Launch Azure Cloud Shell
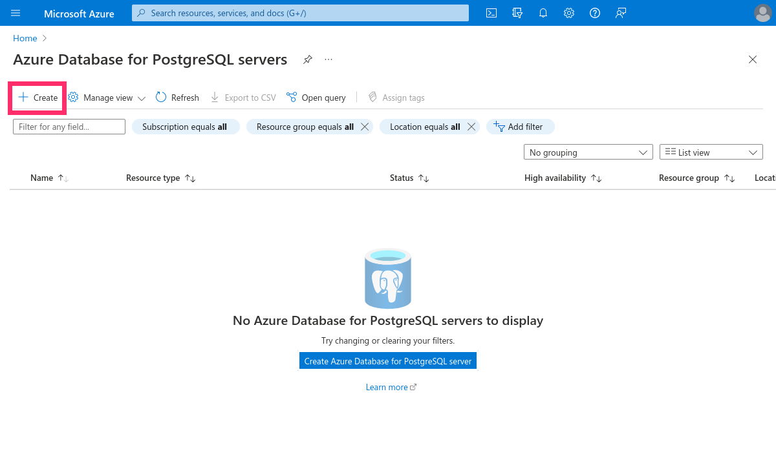This screenshot has height=458, width=776. pyautogui.click(x=491, y=13)
